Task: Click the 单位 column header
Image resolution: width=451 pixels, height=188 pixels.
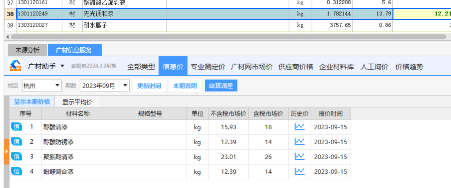Action: [x=197, y=114]
